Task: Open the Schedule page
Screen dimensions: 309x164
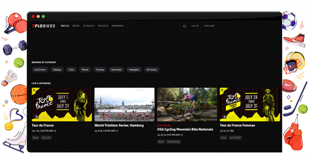Action: (89, 26)
